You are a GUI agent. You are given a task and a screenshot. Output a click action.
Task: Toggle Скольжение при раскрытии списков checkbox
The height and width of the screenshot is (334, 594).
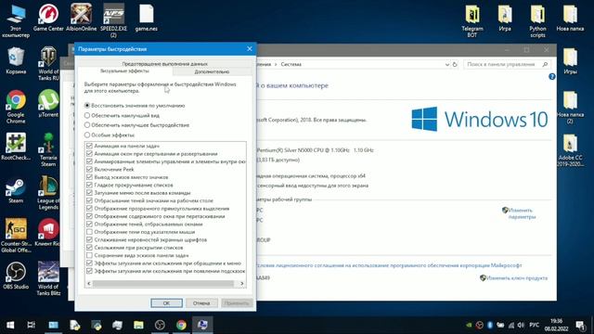[x=89, y=248]
